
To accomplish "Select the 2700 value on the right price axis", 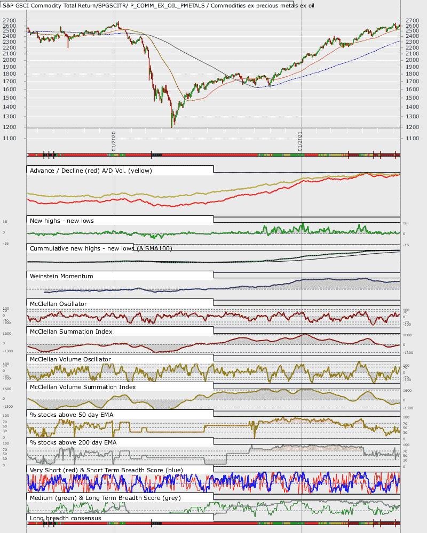I will (413, 21).
